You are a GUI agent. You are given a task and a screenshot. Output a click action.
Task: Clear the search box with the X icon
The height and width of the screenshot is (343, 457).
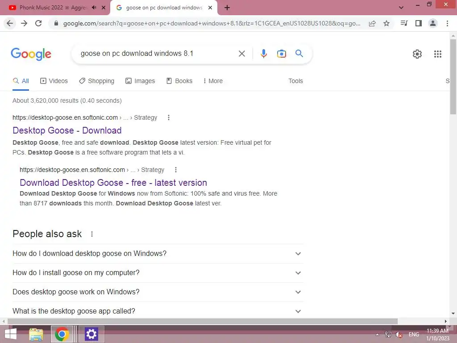tap(241, 54)
